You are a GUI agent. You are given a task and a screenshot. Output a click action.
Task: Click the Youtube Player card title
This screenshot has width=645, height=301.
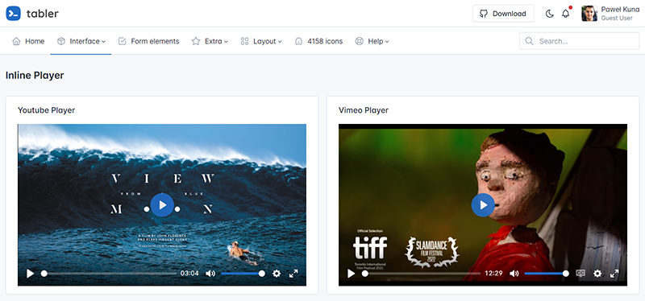(47, 110)
